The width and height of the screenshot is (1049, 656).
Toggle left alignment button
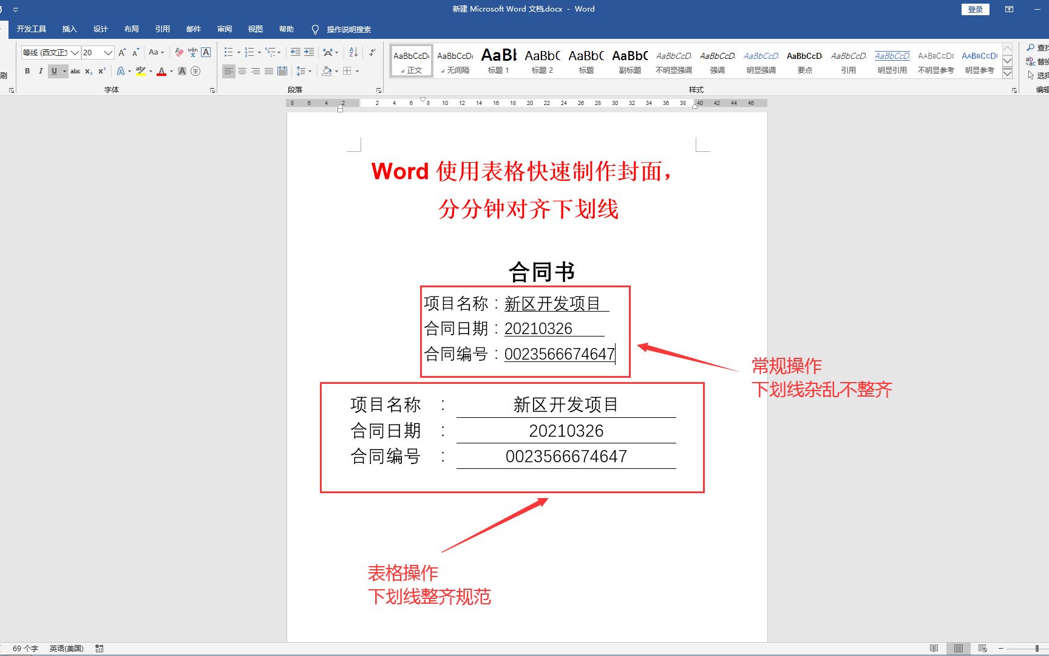[229, 71]
